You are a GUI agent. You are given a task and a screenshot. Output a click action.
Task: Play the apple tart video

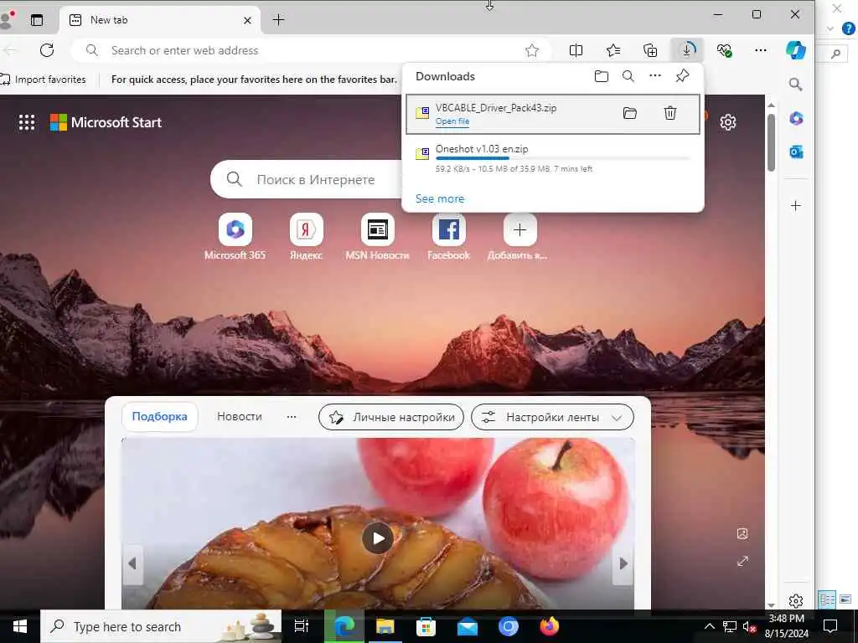[x=378, y=538]
